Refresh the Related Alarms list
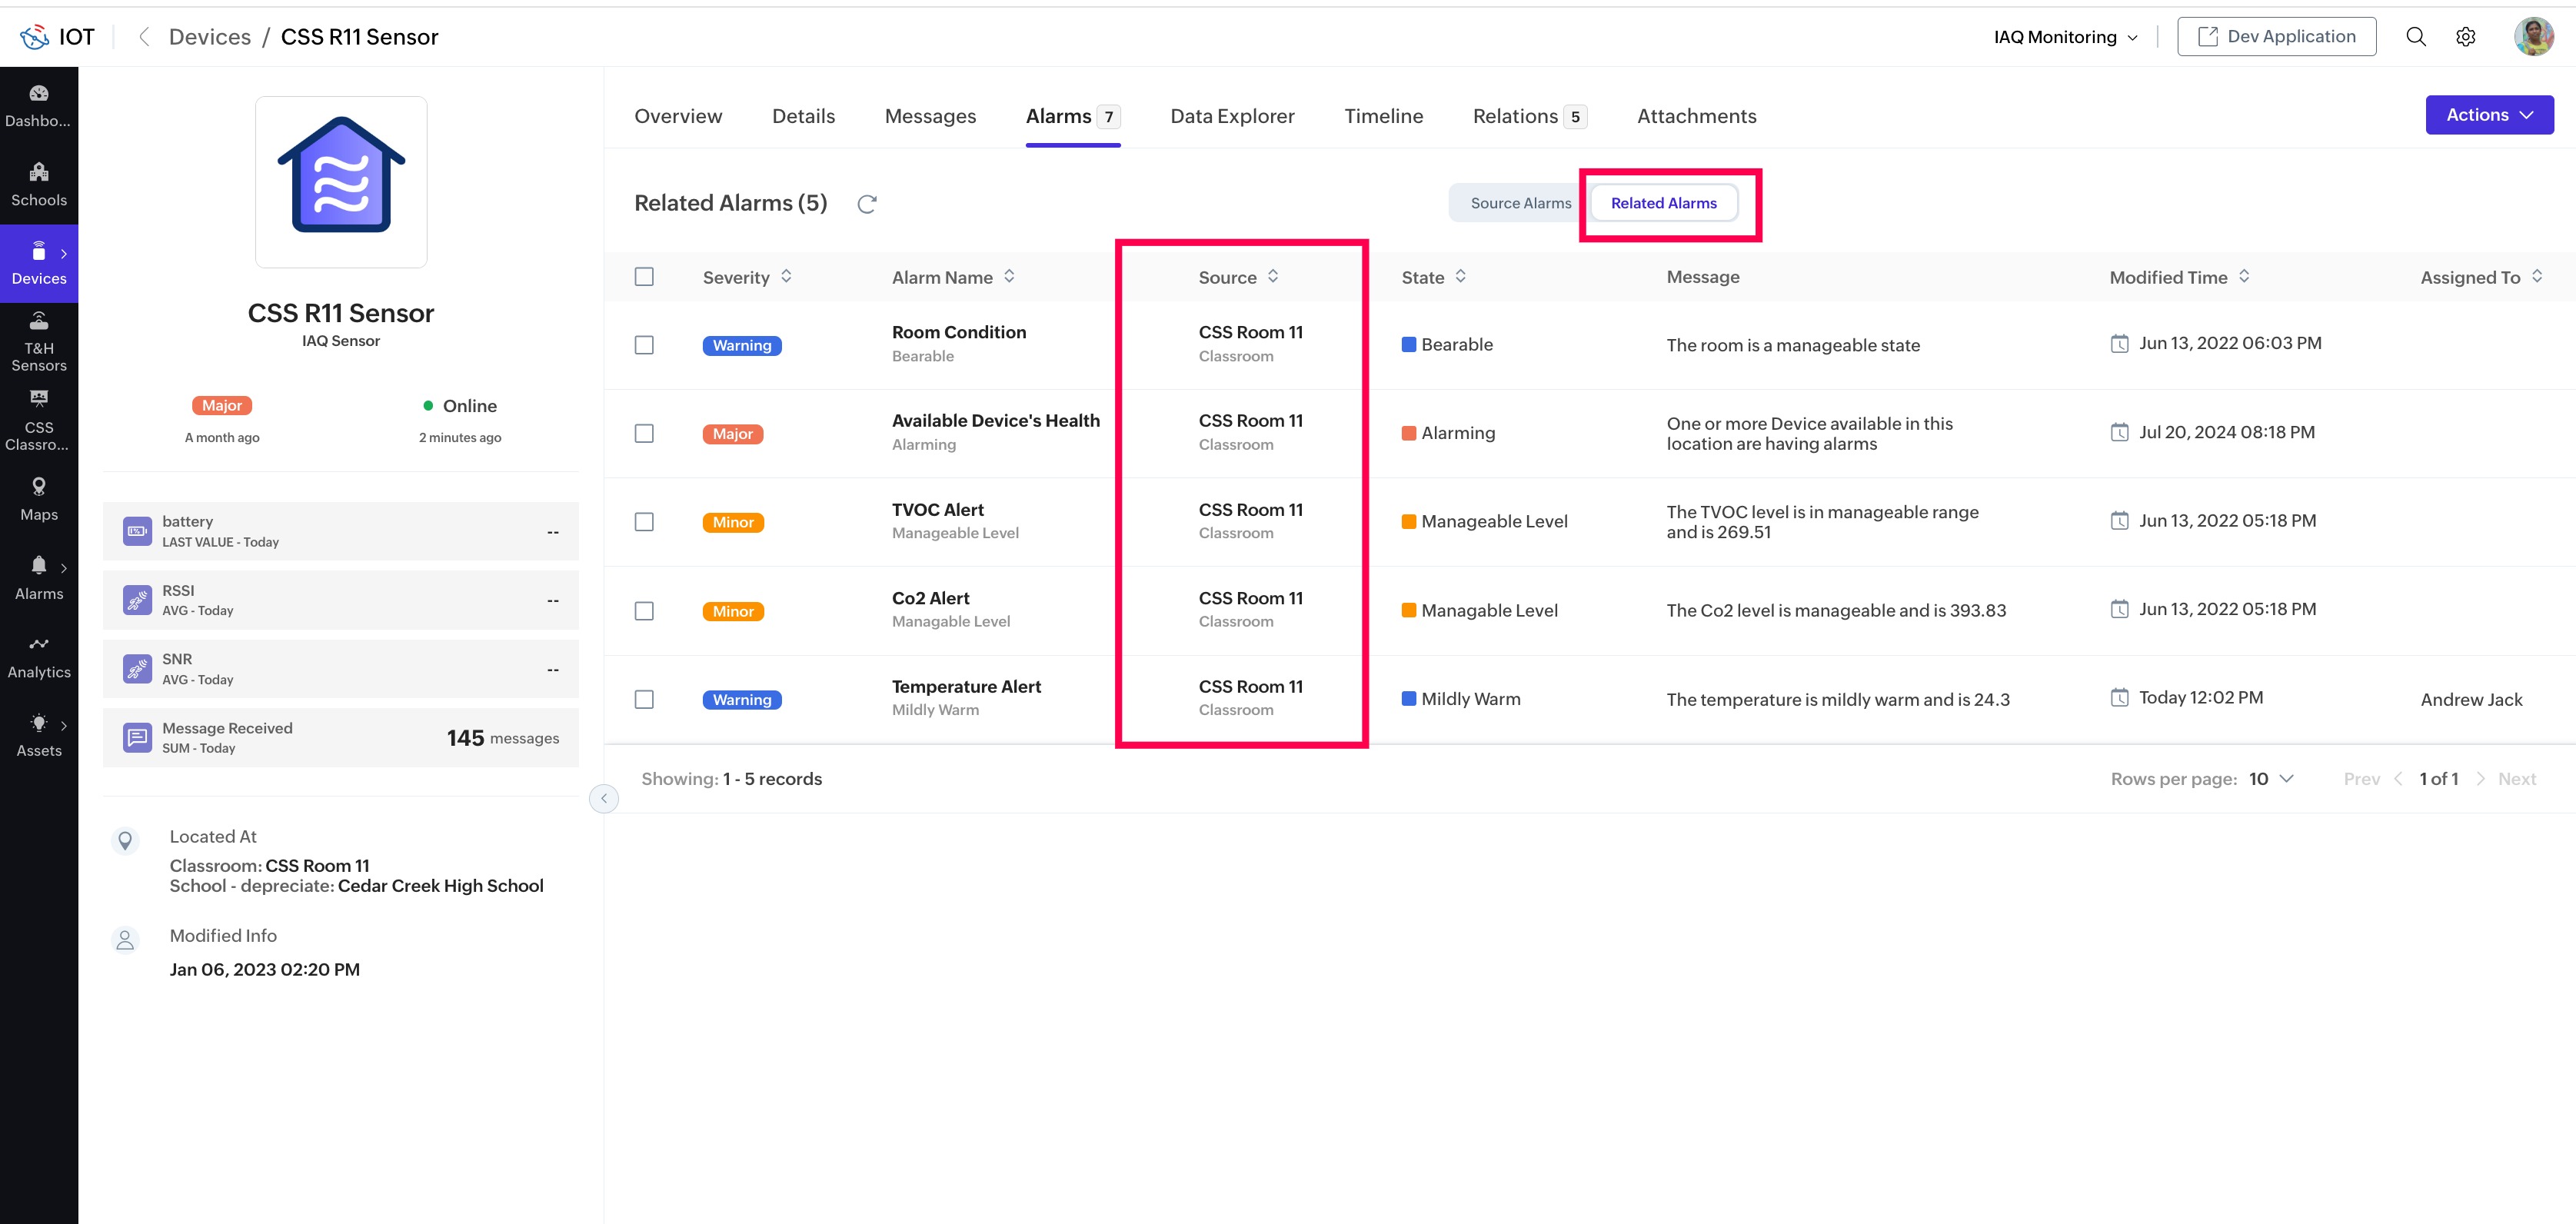The width and height of the screenshot is (2576, 1224). coord(867,204)
